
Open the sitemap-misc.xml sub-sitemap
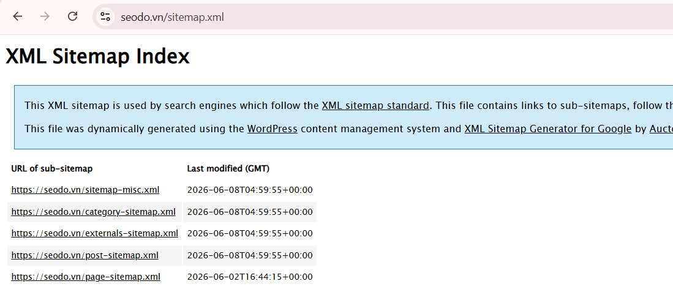click(85, 190)
